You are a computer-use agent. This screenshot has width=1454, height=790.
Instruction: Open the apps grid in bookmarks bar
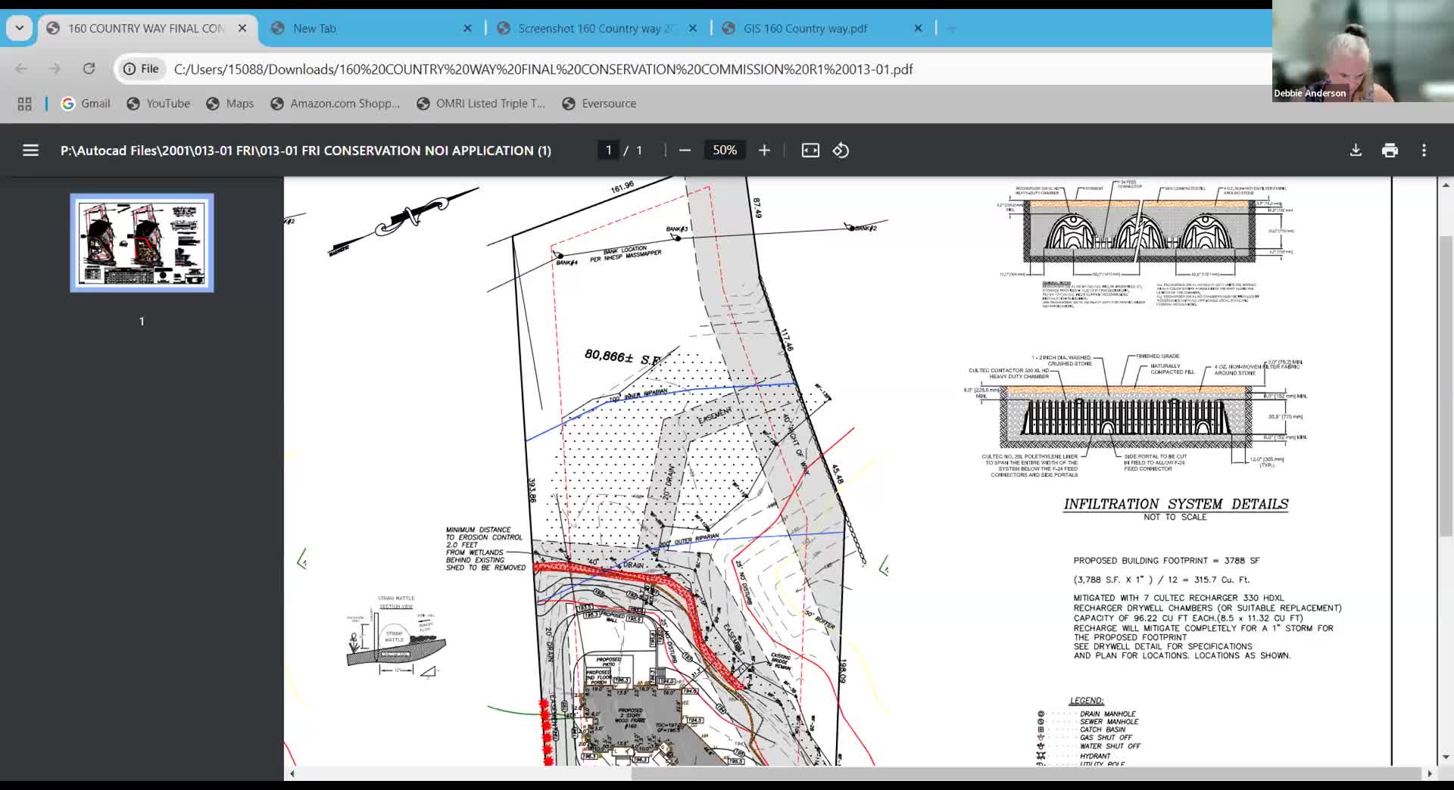click(x=24, y=104)
